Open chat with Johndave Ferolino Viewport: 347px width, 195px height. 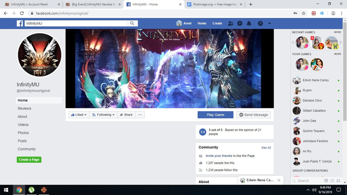[316, 141]
